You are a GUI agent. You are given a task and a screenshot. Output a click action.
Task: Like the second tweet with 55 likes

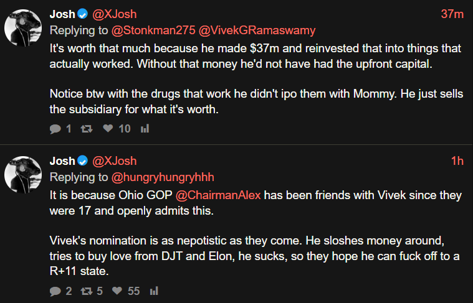(x=117, y=291)
